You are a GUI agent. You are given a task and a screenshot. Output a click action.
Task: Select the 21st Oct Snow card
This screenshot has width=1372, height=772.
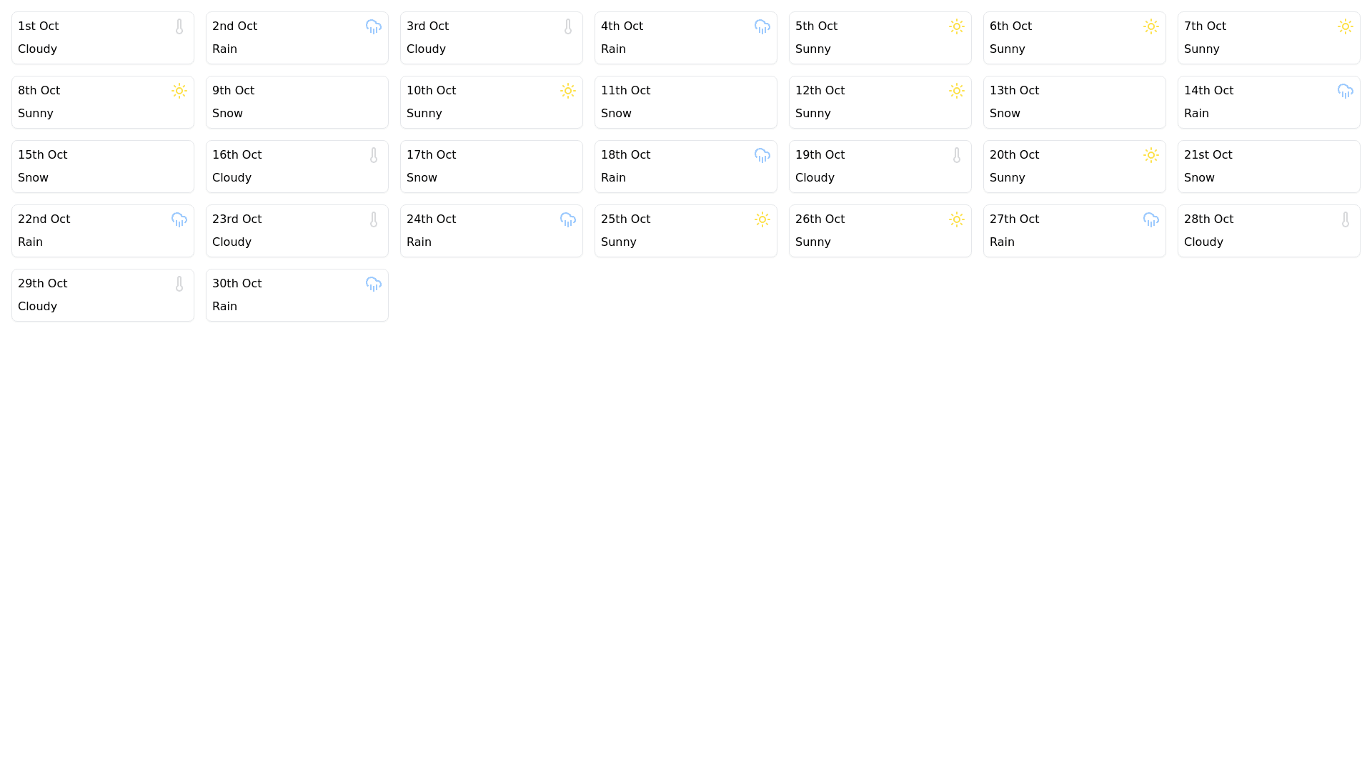coord(1269,167)
